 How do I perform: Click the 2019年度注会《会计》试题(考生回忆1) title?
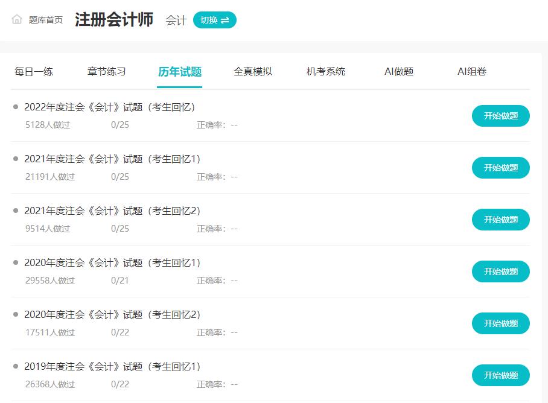point(112,367)
